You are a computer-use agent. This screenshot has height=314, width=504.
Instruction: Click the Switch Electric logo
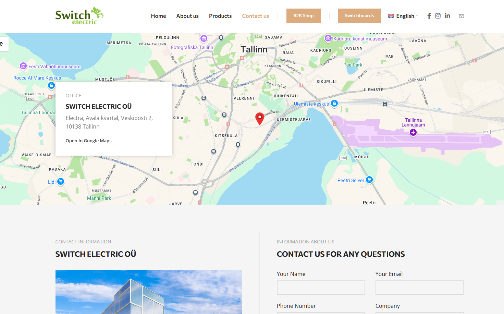79,16
